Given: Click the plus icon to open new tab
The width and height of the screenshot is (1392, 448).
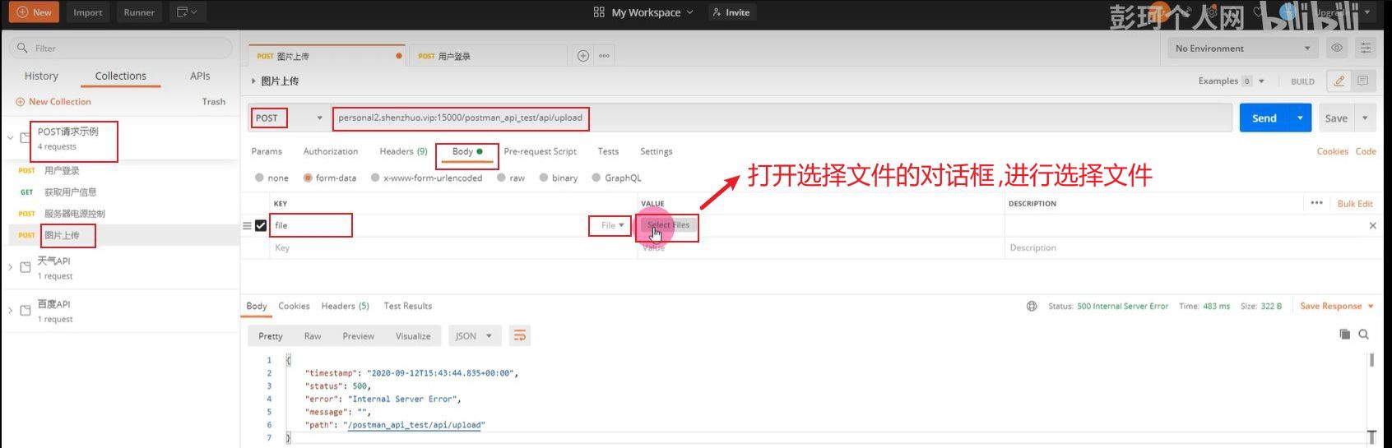Looking at the screenshot, I should (583, 56).
